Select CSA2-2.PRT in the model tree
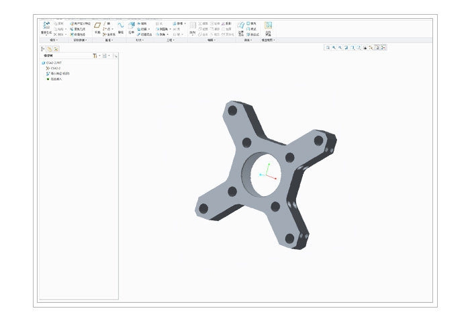The width and height of the screenshot is (470, 321). [x=52, y=62]
